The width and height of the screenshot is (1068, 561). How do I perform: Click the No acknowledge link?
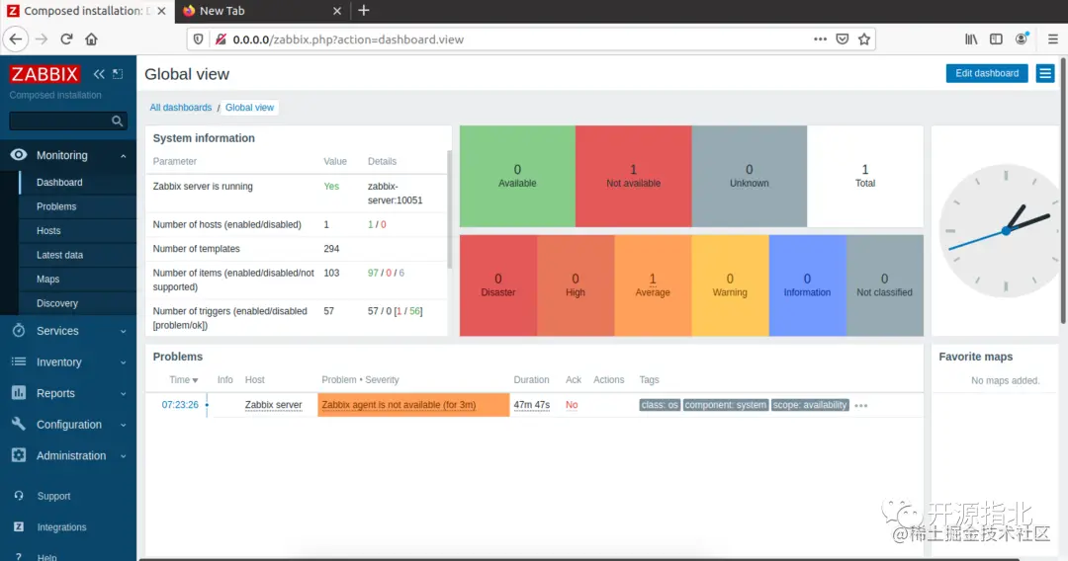click(572, 405)
